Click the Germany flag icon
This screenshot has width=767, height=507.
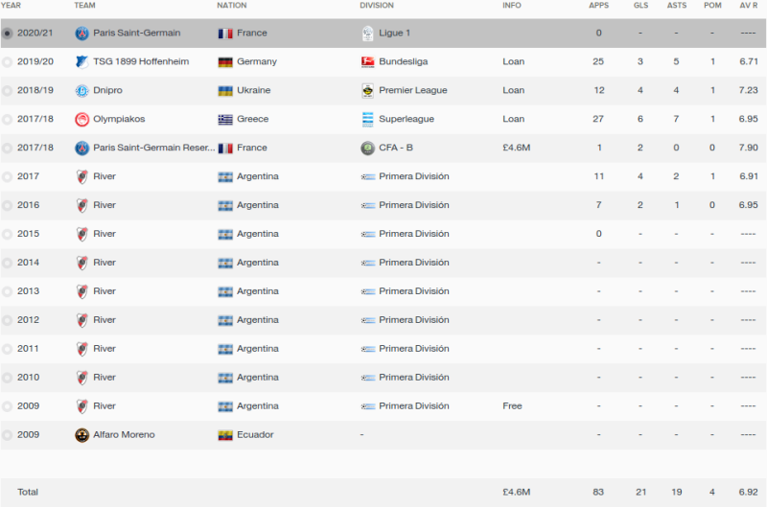pyautogui.click(x=225, y=62)
